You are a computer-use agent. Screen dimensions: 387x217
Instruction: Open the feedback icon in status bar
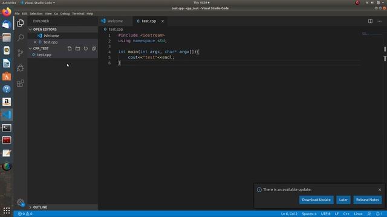[x=369, y=214]
